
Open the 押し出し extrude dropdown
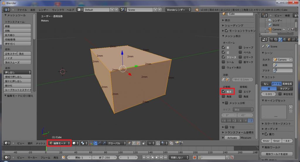[x=17, y=72]
